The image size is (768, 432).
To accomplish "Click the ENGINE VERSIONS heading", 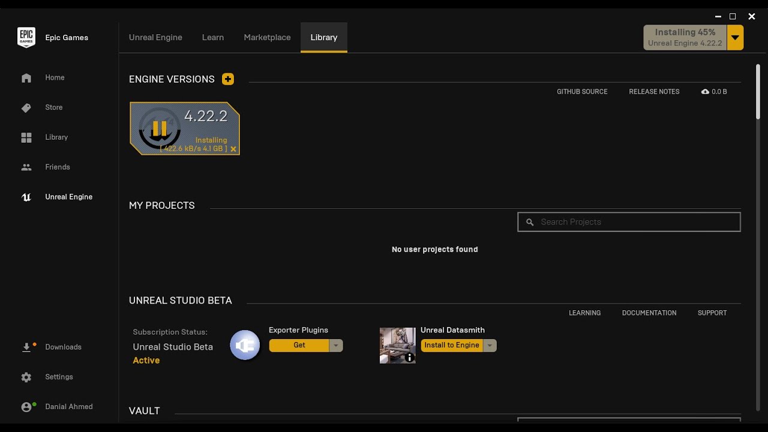I will click(172, 79).
